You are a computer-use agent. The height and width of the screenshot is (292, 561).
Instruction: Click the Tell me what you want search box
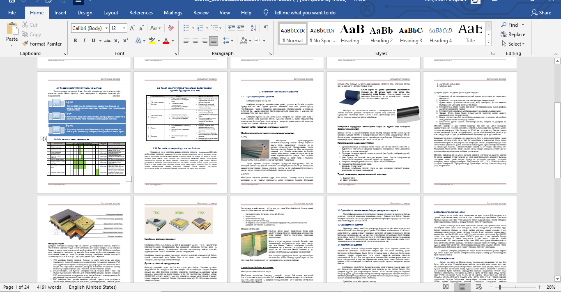coord(304,13)
